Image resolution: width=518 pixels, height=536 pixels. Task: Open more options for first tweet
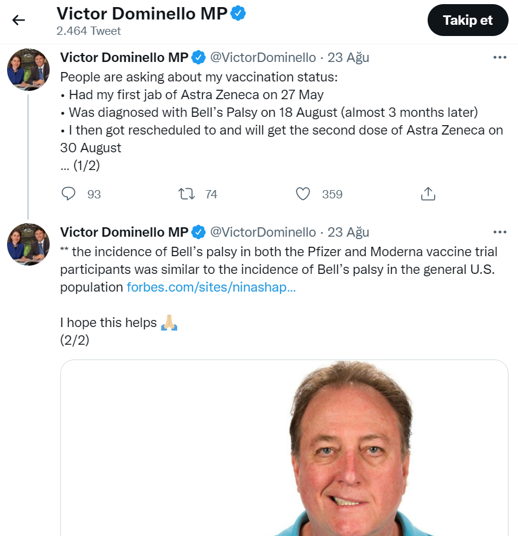500,57
